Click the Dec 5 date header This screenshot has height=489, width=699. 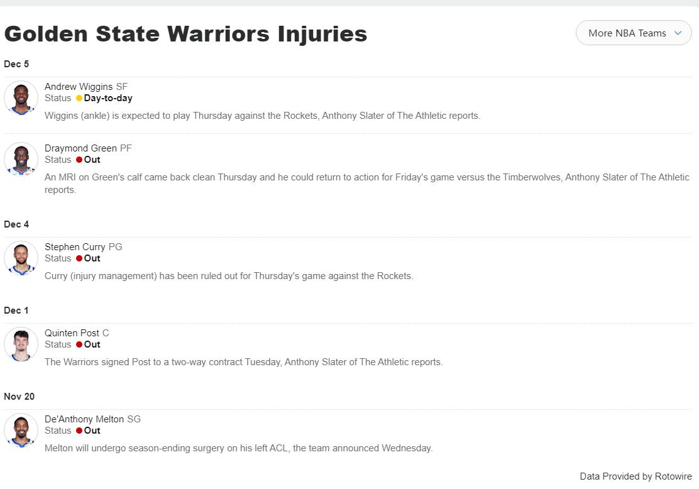pos(16,64)
